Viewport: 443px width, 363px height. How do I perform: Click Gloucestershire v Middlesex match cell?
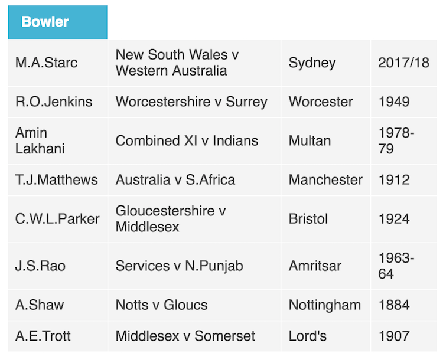(171, 219)
